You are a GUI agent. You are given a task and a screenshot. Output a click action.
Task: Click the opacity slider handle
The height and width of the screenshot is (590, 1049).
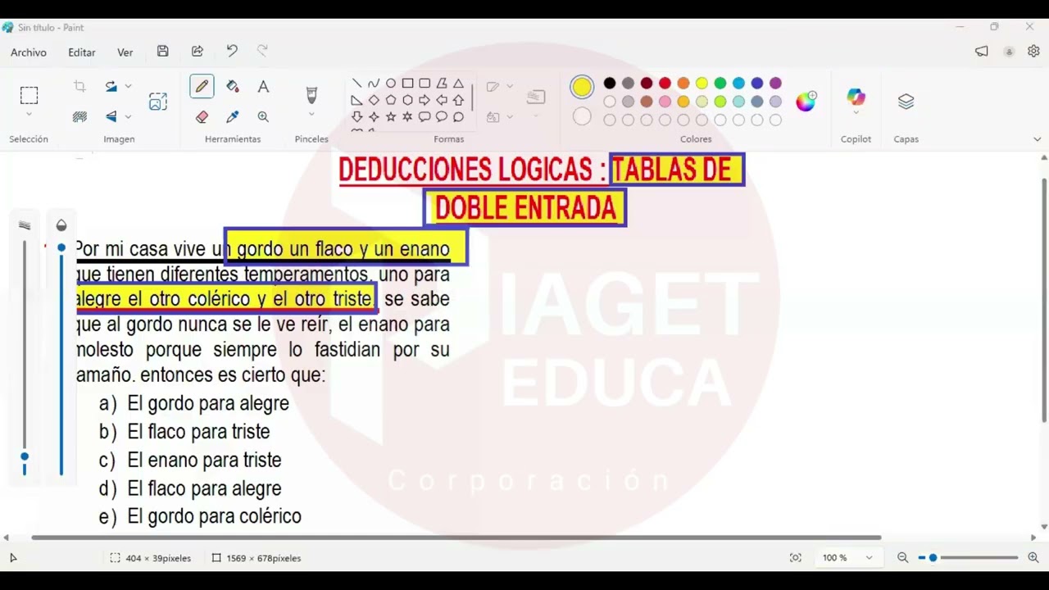(x=61, y=247)
